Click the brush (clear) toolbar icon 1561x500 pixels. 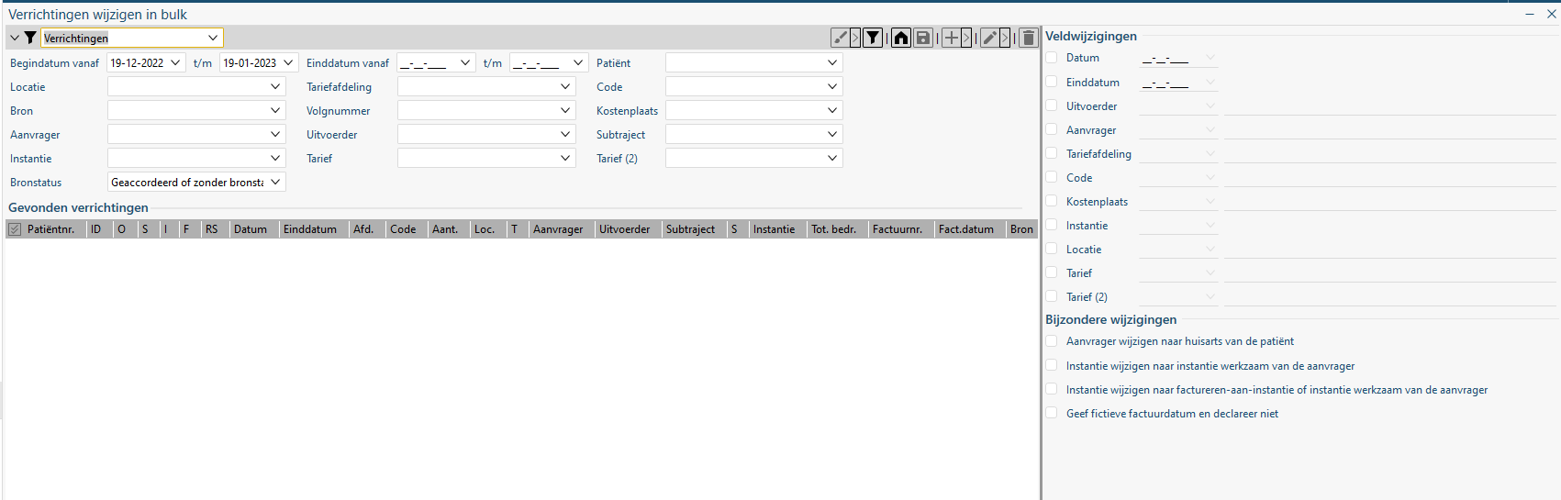coord(840,38)
